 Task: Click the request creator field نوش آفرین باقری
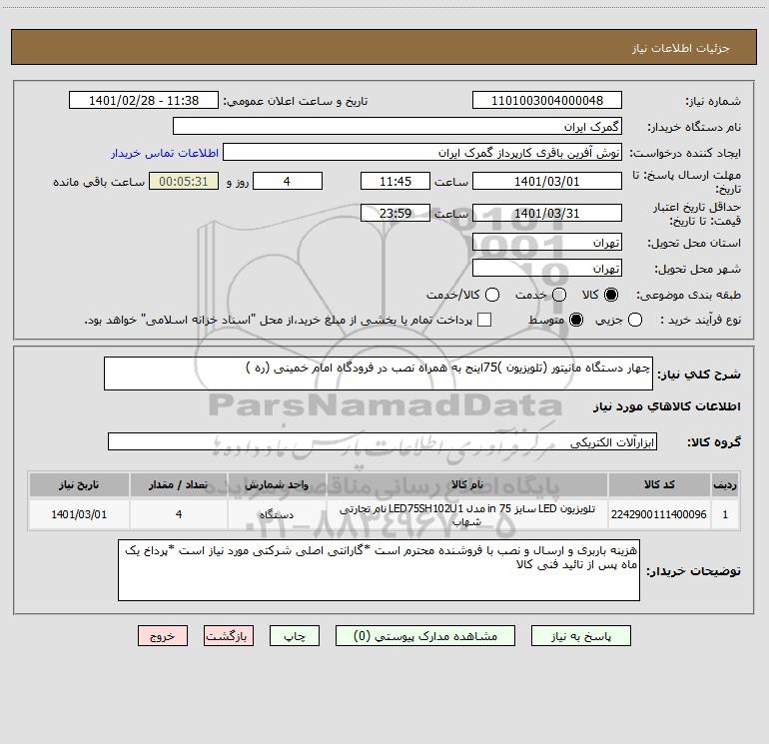coord(422,153)
